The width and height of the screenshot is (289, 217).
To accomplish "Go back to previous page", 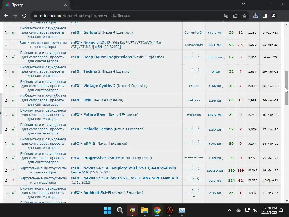I will (6, 16).
